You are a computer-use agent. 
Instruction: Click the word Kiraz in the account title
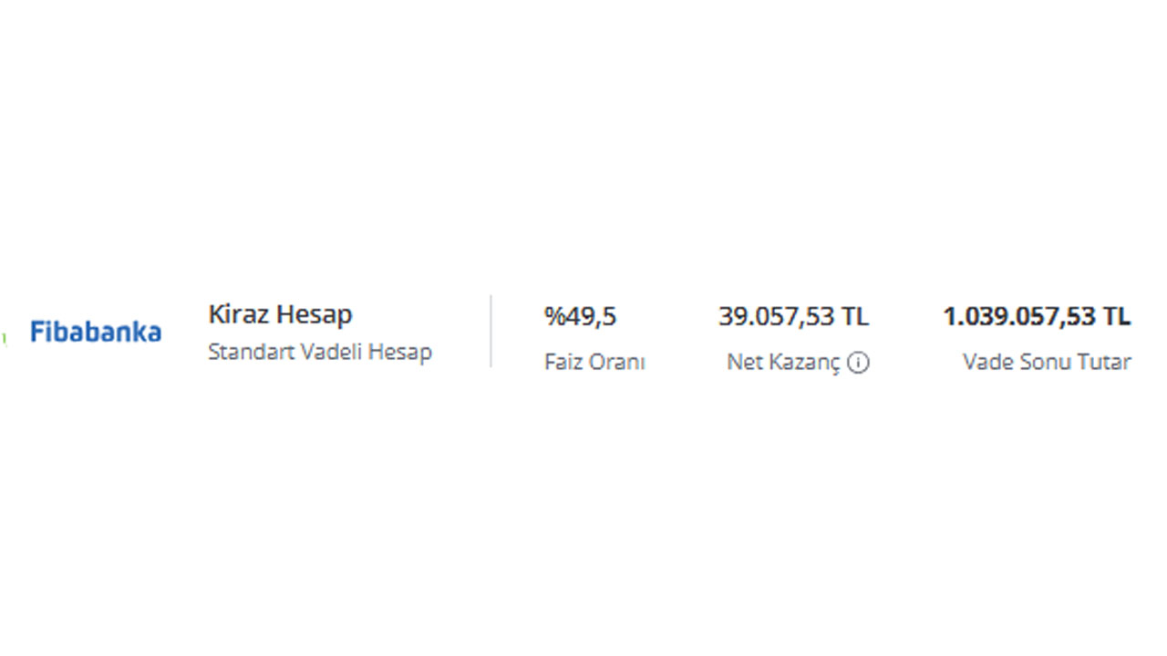click(x=239, y=314)
